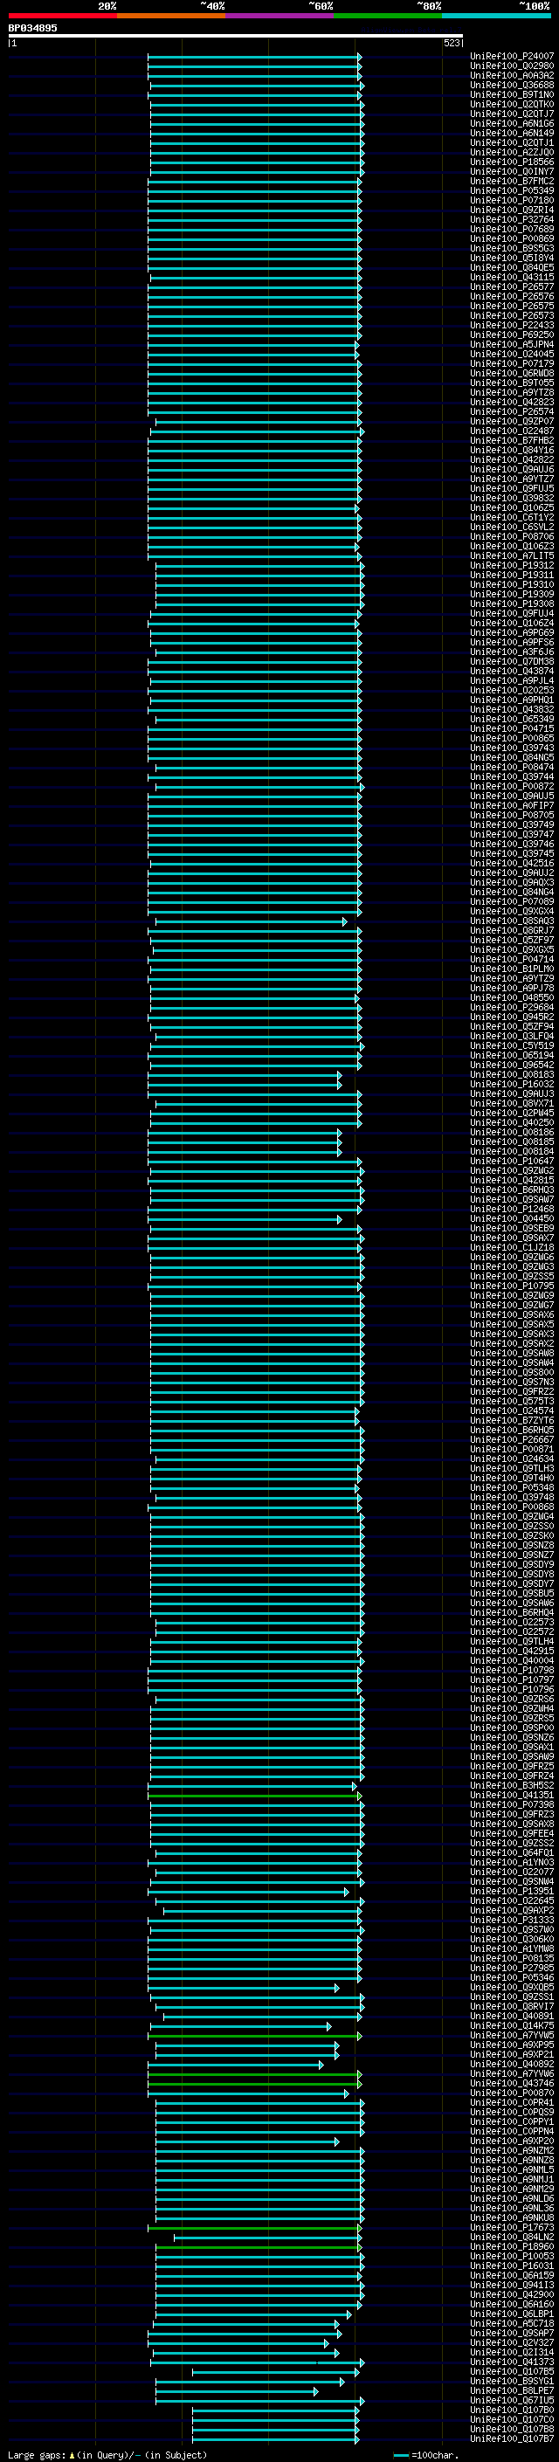The height and width of the screenshot is (2462, 559).
Task: Click the orange ~40% identity legend bar
Action: (x=171, y=16)
